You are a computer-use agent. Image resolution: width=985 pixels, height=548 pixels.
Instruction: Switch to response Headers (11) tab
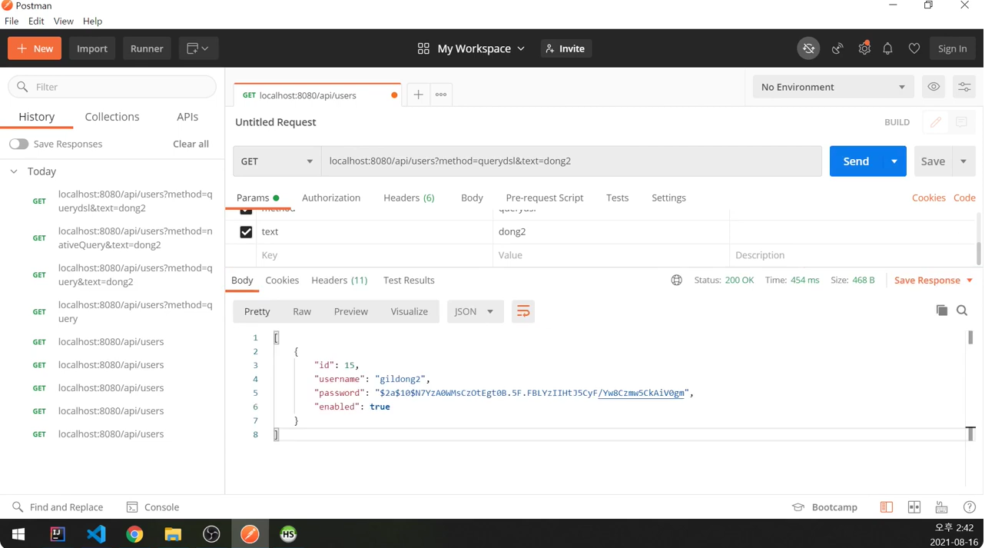[x=340, y=281]
